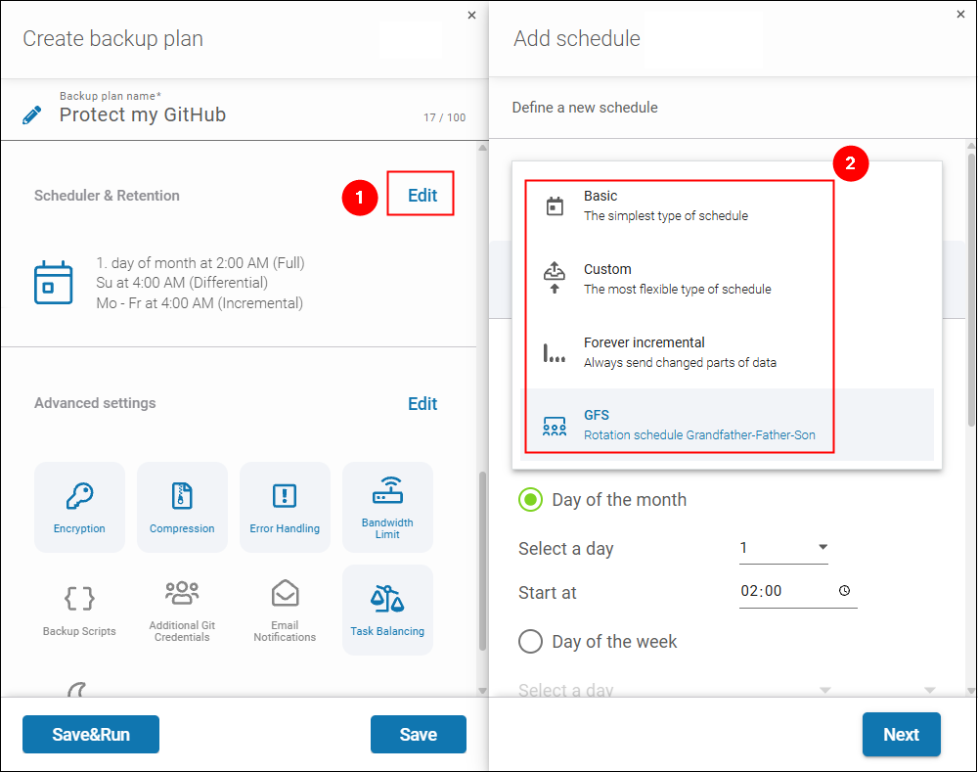Click the Forever incremental schedule icon
The height and width of the screenshot is (772, 978).
554,352
